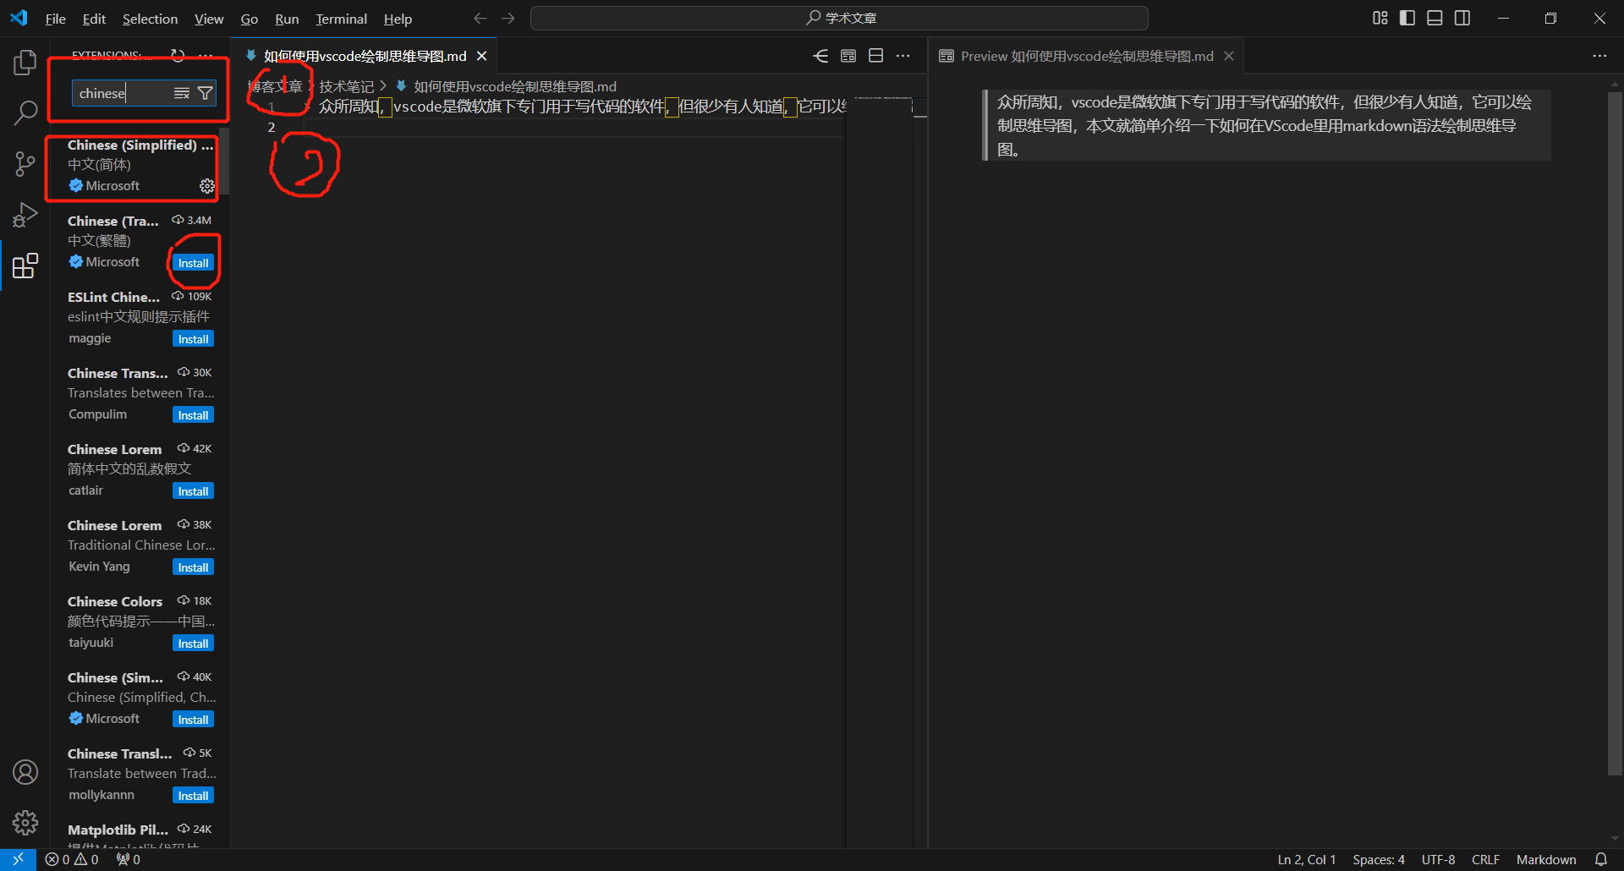Toggle the bottom panel
This screenshot has height=871, width=1624.
pos(1435,18)
